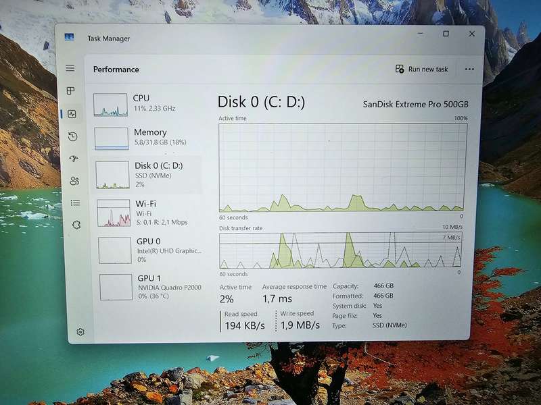Click the Performance page title
Viewport: 541px width, 405px height.
click(116, 70)
